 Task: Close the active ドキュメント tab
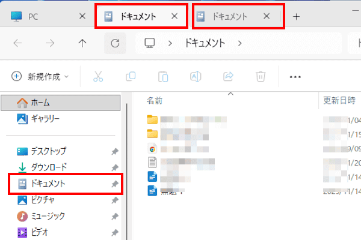(x=174, y=16)
